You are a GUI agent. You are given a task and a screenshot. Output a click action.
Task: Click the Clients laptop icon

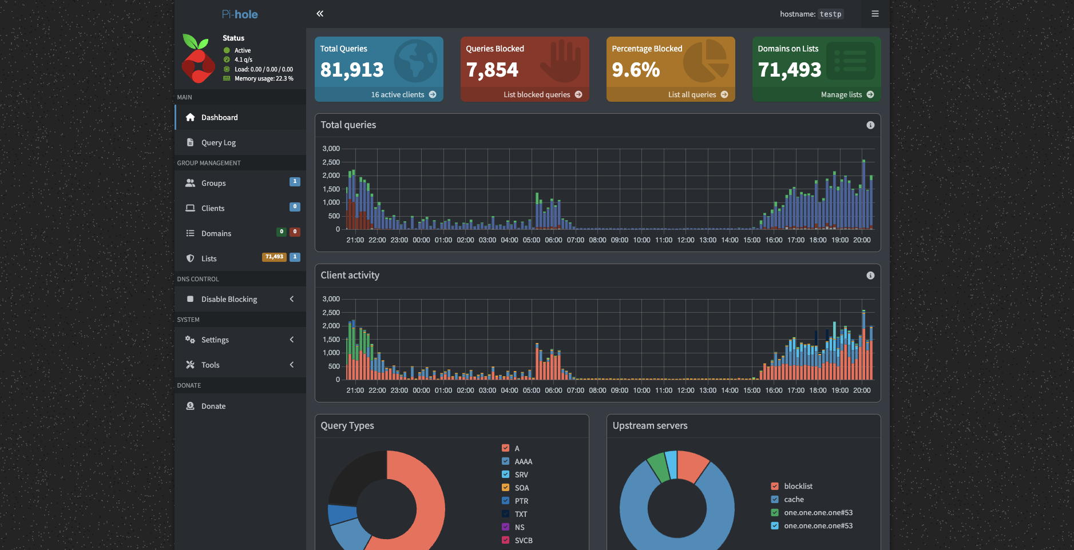click(x=190, y=208)
